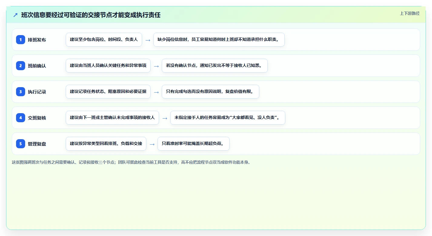The image size is (432, 236).
Task: Click the arrow in the 管理复盘 row
Action: point(152,144)
